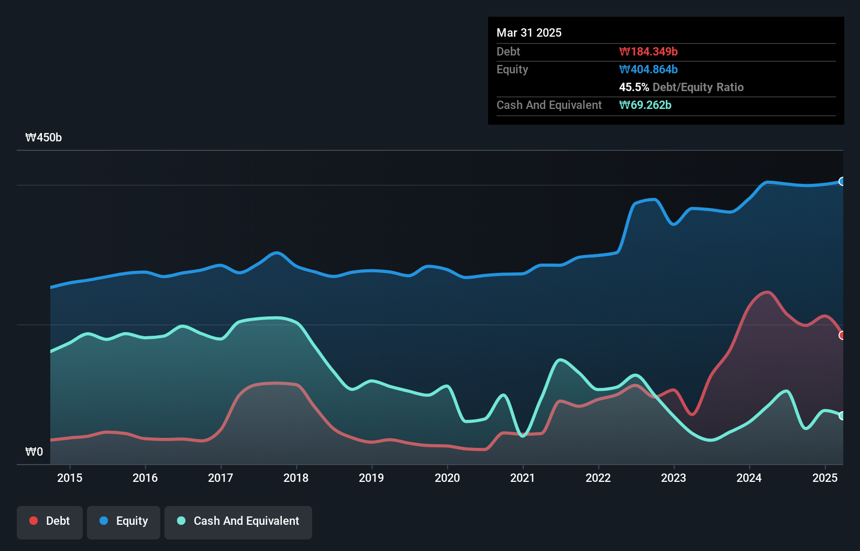Click the 2025 x-axis label
This screenshot has height=551, width=860.
click(824, 478)
